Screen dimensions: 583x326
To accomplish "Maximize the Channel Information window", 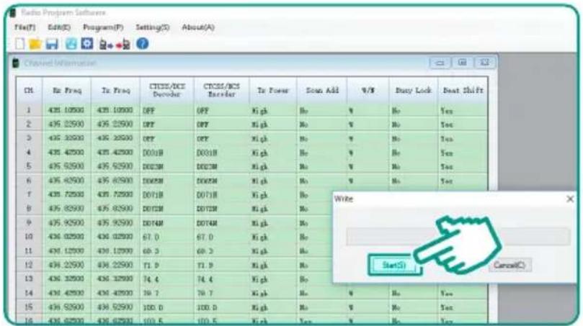I will 462,63.
